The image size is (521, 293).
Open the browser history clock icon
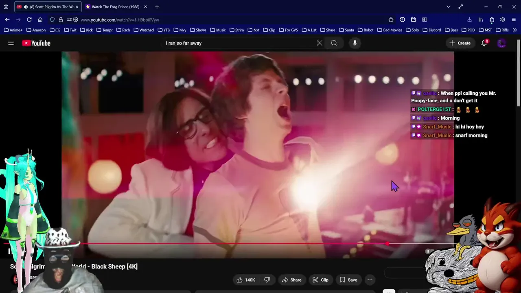(402, 20)
